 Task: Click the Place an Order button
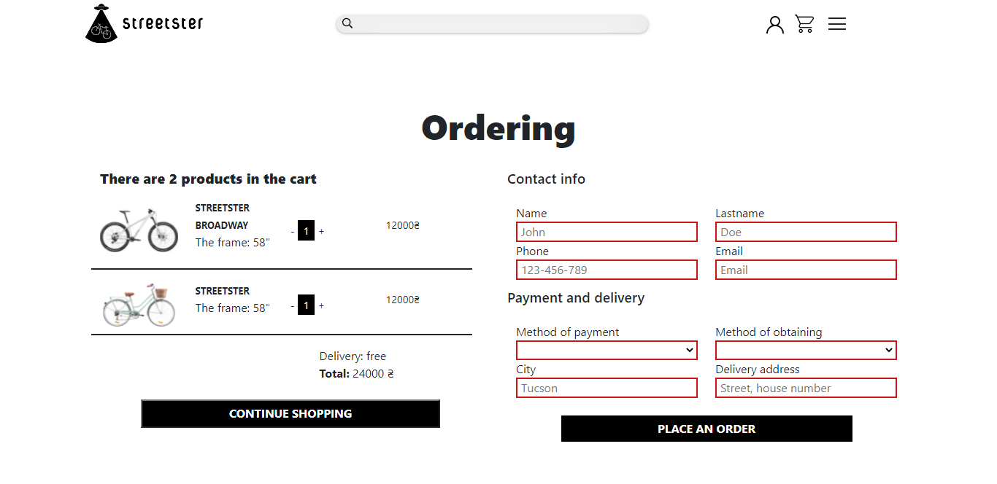coord(707,429)
